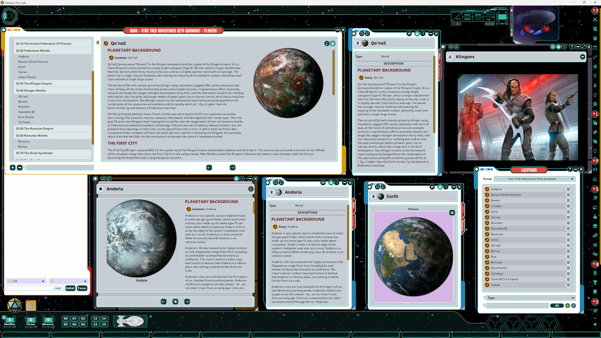Viewport: 601px width, 338px height.
Task: Click edit pencil icon in Locations
Action: (x=573, y=306)
